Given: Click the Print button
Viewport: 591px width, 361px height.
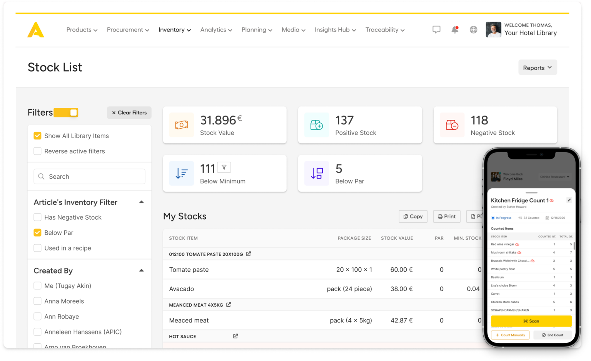Looking at the screenshot, I should (447, 217).
